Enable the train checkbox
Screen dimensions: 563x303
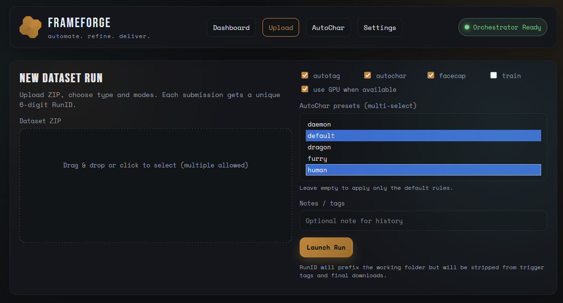coord(494,76)
